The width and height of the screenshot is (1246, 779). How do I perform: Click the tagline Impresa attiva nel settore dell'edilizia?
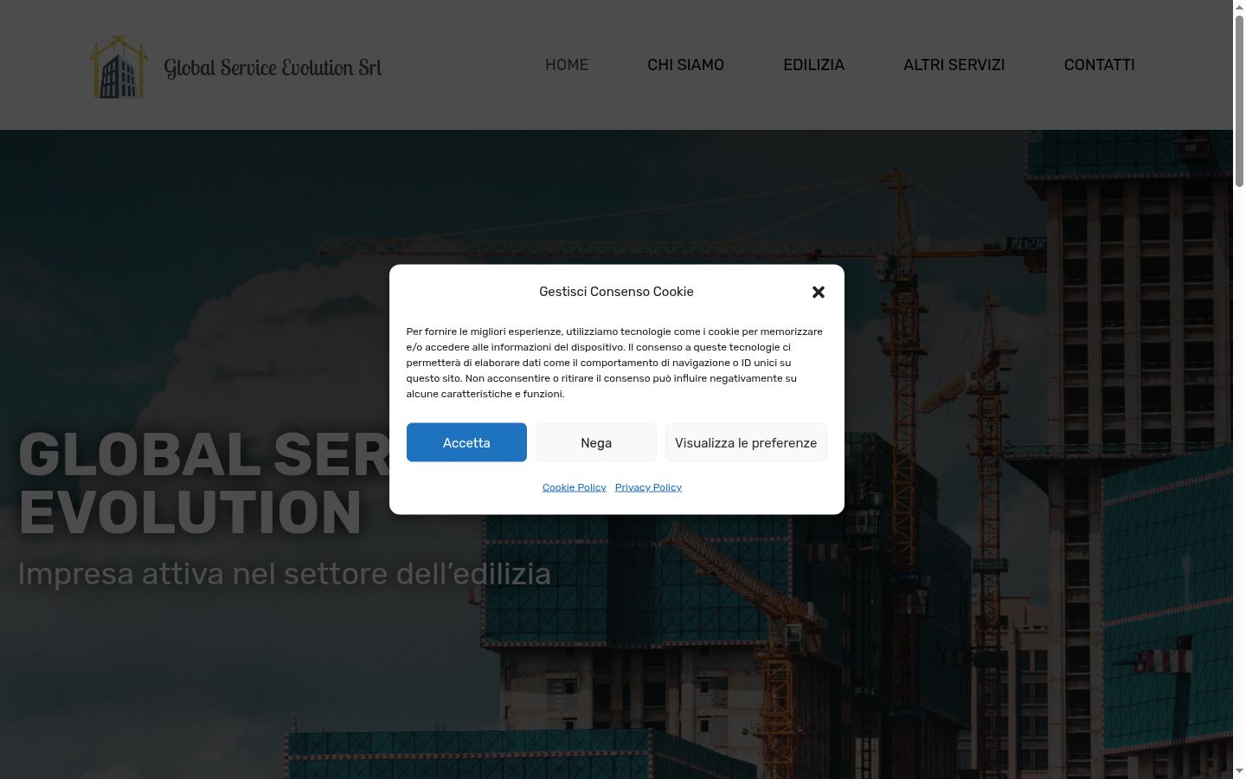[285, 574]
